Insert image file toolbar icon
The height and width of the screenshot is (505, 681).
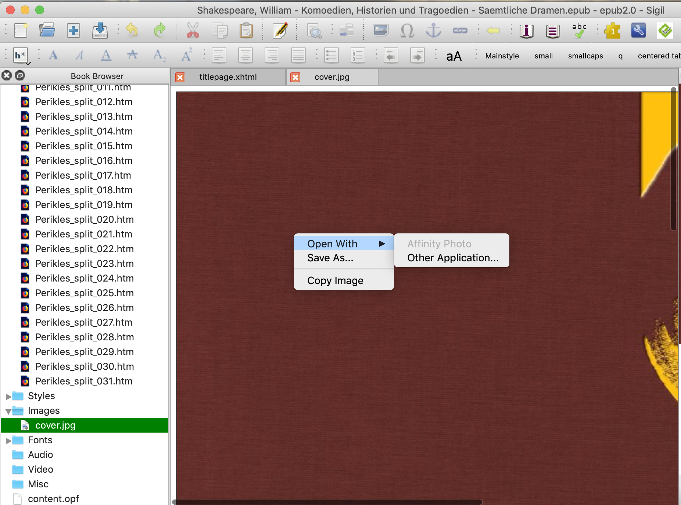coord(381,31)
